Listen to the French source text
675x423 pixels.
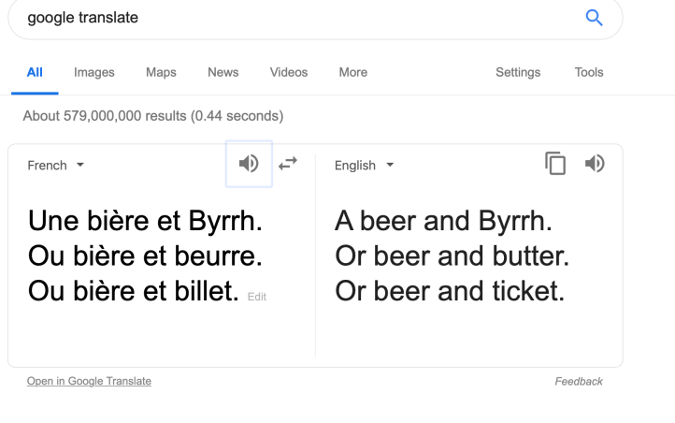249,164
